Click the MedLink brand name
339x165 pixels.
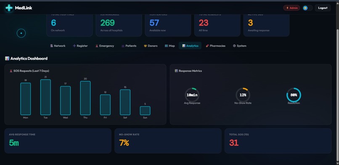point(24,8)
